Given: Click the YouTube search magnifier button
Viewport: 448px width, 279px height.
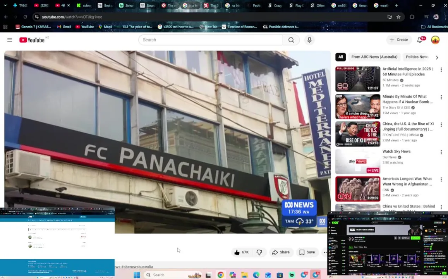Looking at the screenshot, I should [x=291, y=40].
